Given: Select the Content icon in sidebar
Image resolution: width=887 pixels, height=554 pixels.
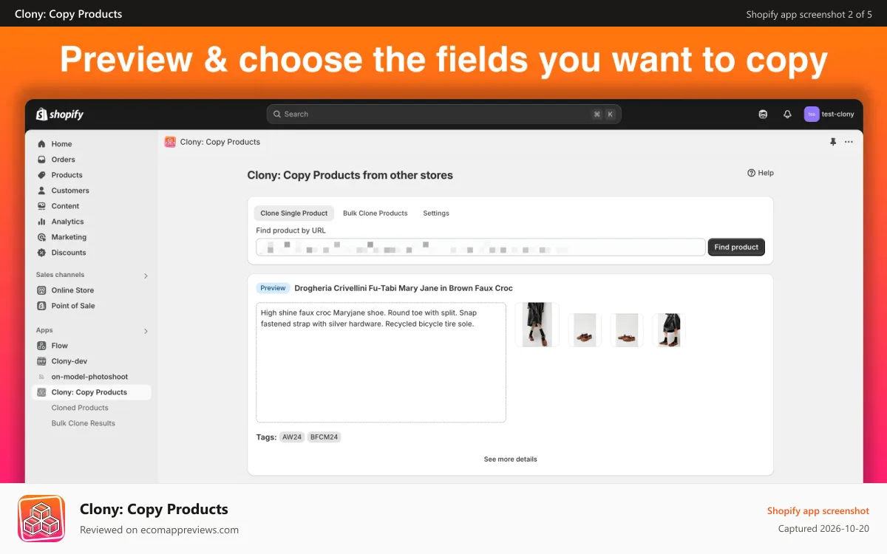Looking at the screenshot, I should (42, 206).
